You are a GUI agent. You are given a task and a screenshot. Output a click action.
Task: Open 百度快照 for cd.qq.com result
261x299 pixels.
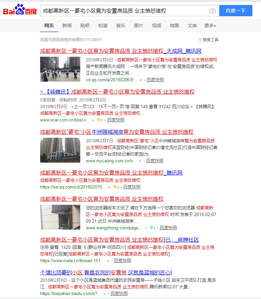click(155, 80)
